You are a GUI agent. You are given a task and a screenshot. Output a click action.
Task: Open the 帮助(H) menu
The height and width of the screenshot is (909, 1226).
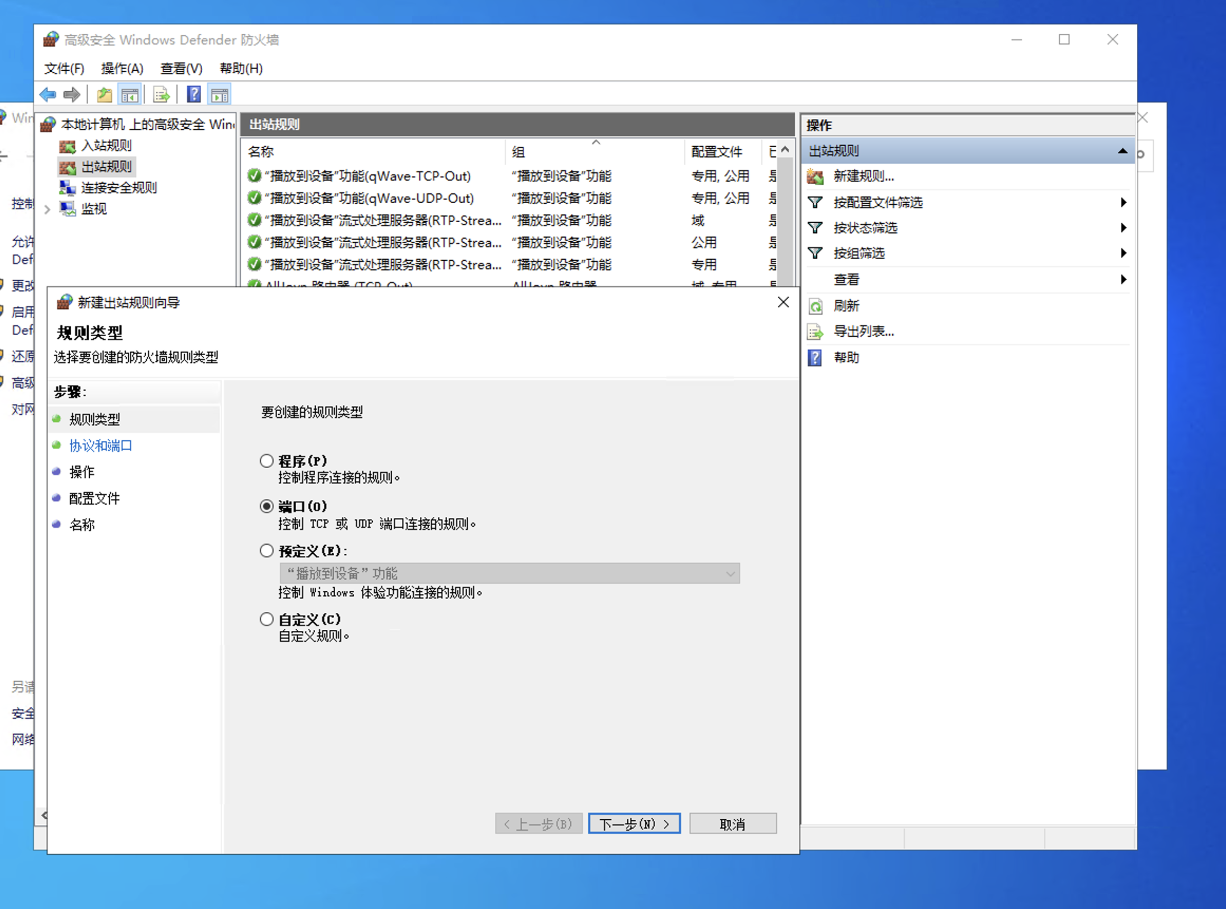[241, 68]
